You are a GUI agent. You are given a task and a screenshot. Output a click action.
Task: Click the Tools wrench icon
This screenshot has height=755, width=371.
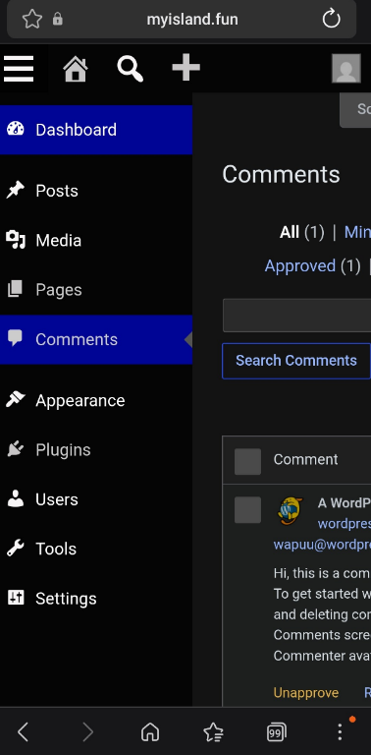point(16,549)
